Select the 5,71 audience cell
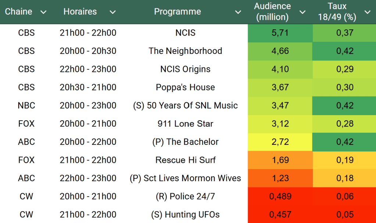 click(280, 33)
